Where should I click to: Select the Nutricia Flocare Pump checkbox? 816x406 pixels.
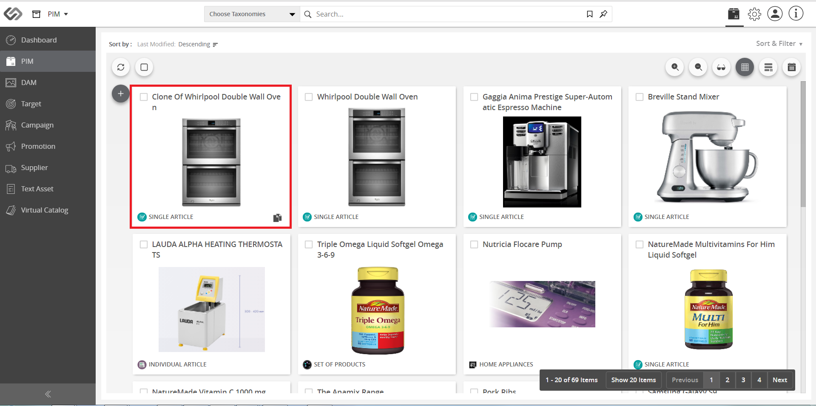pyautogui.click(x=474, y=244)
